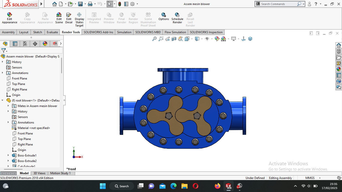Click Windows Start button

tap(103, 186)
